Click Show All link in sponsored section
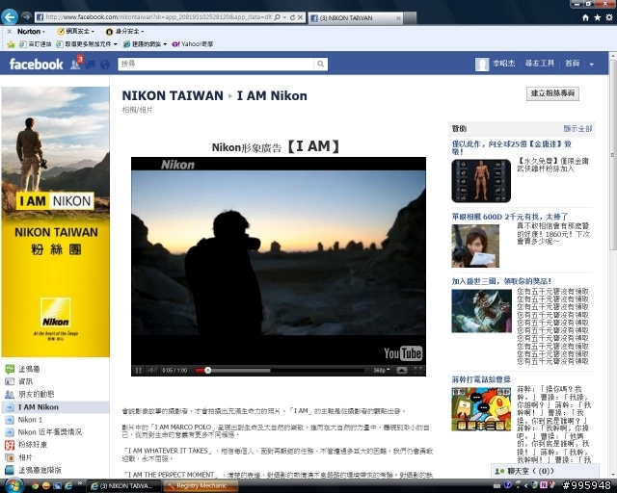Screen dimensions: 617x493 577,129
